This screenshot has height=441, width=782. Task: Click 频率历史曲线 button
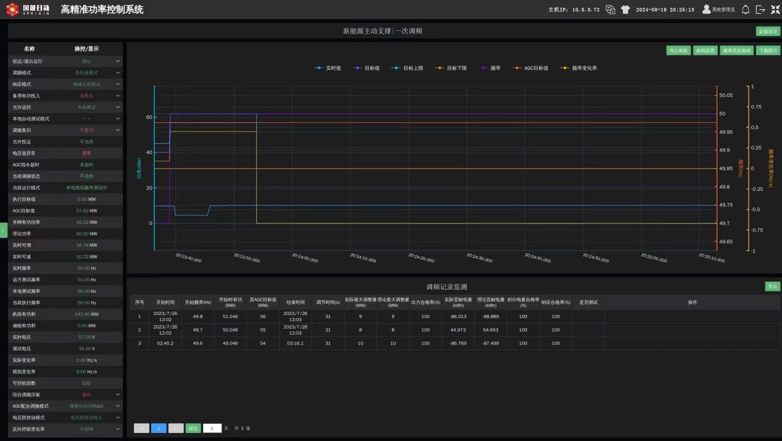(736, 51)
